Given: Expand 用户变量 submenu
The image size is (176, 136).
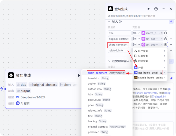Looking at the screenshot, I should point(150,51).
